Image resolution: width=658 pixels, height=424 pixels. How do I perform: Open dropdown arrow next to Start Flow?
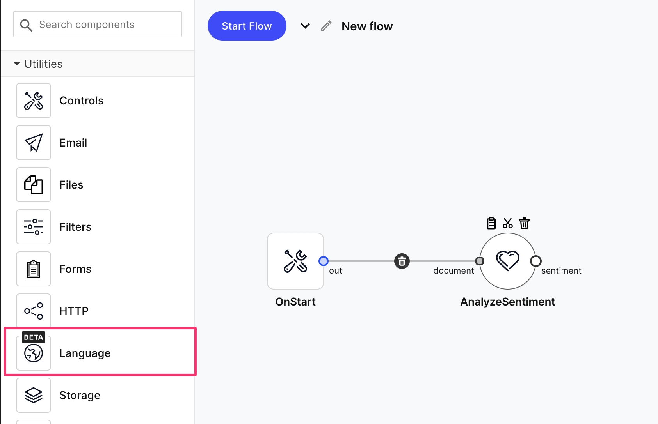[x=305, y=26]
